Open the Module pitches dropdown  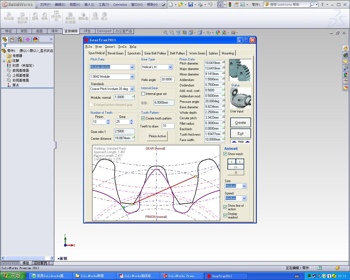[x=132, y=67]
